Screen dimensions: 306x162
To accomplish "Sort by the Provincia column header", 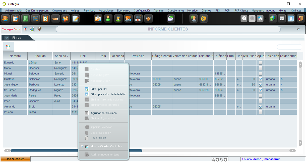I will pos(138,56).
